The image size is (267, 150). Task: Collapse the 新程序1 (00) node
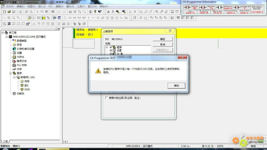15,77
